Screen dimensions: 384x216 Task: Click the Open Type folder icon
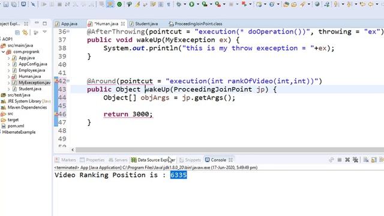[286, 4]
